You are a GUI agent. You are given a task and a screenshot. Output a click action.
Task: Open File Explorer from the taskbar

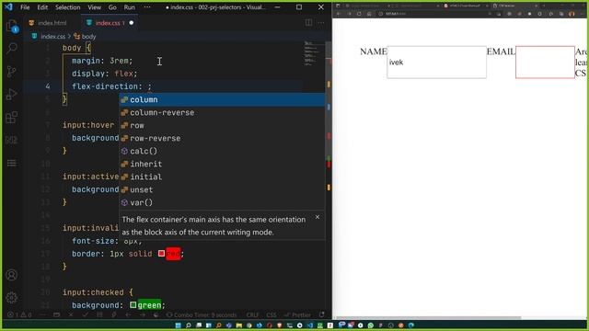(x=239, y=325)
